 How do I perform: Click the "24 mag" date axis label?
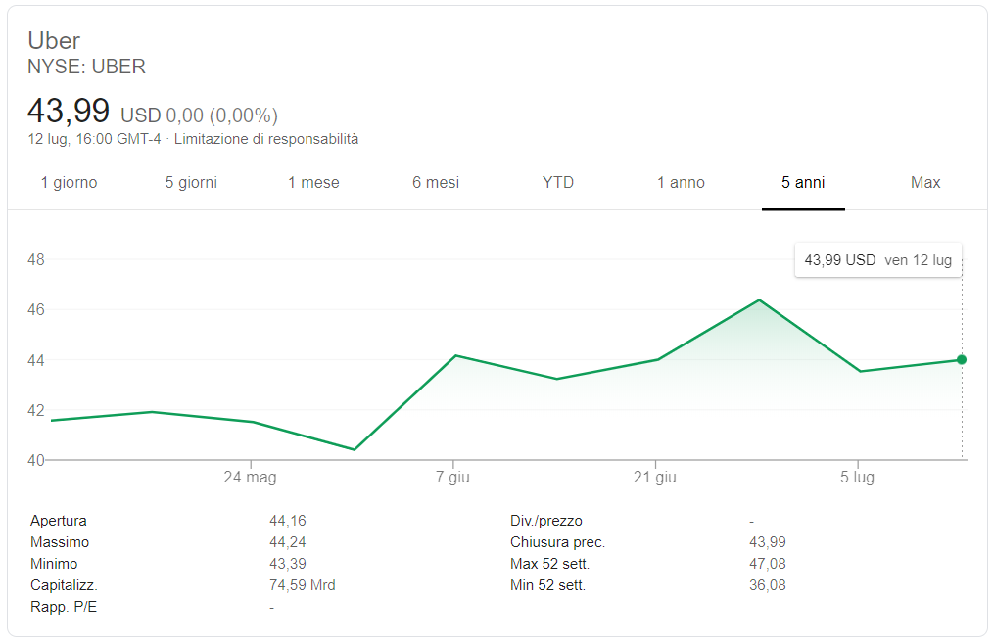click(250, 478)
